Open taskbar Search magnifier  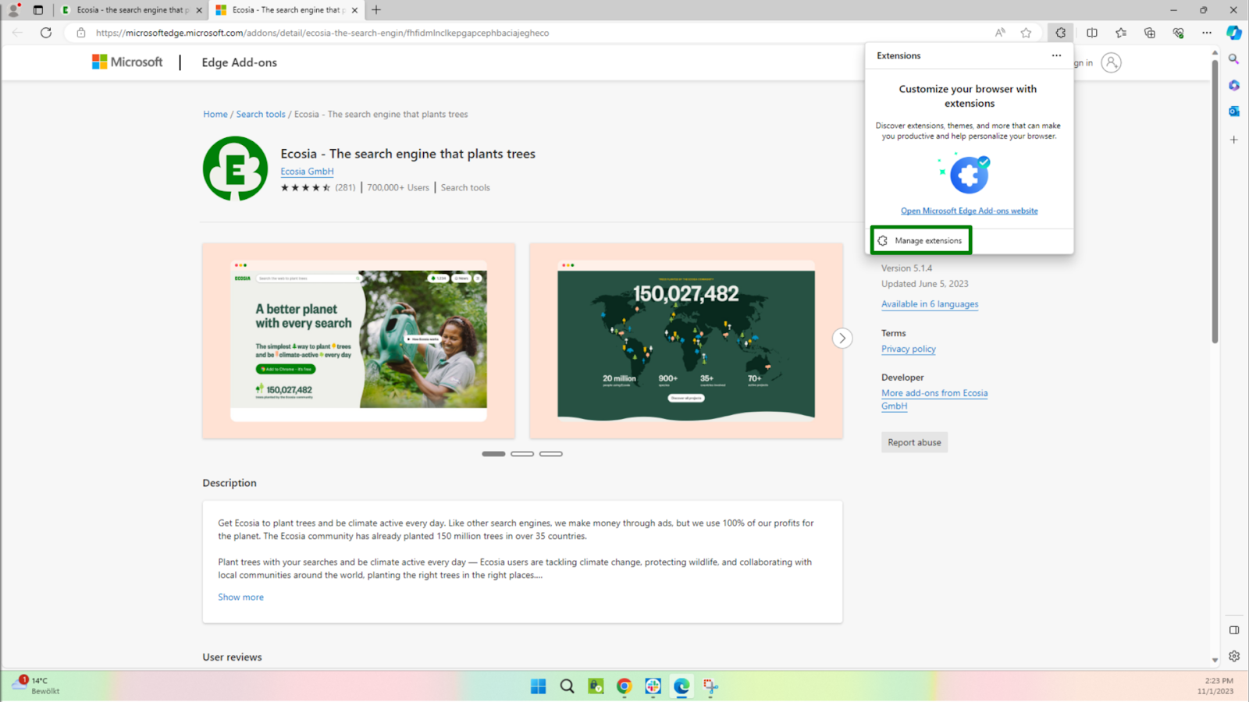[x=568, y=686]
